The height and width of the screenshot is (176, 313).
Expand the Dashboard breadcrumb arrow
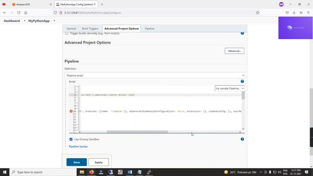(24, 21)
